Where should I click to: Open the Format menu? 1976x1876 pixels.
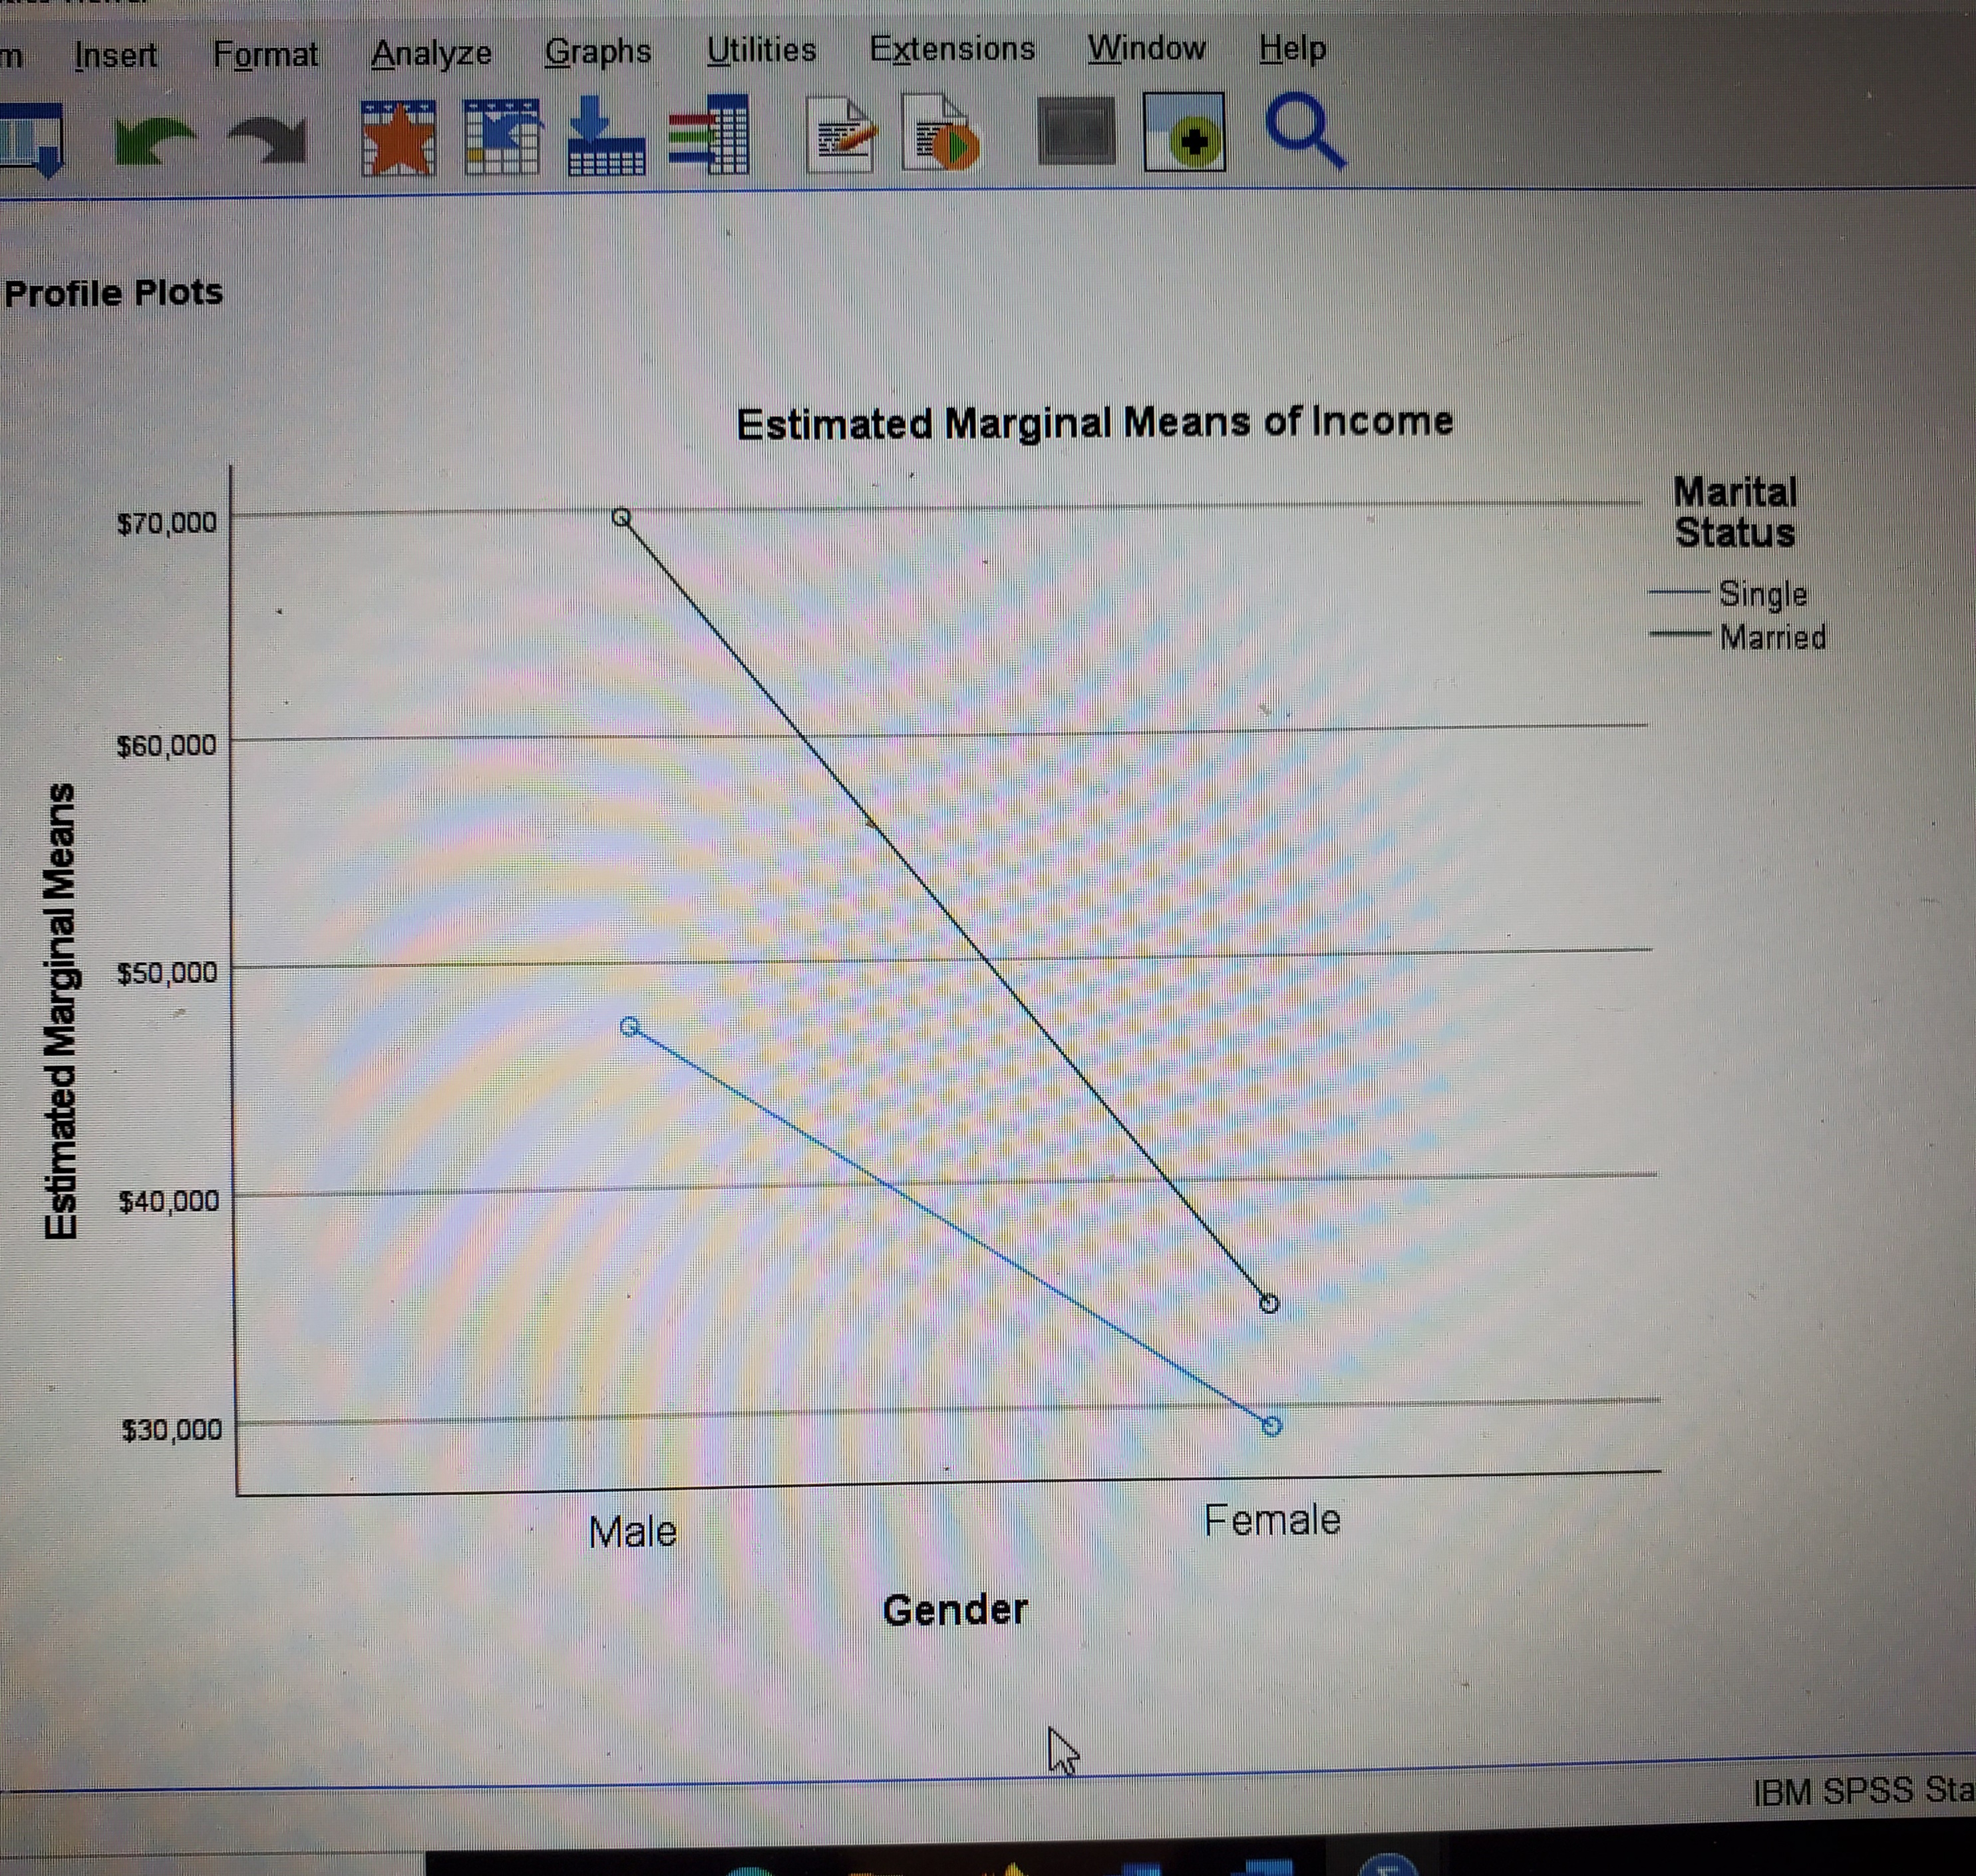tap(265, 54)
